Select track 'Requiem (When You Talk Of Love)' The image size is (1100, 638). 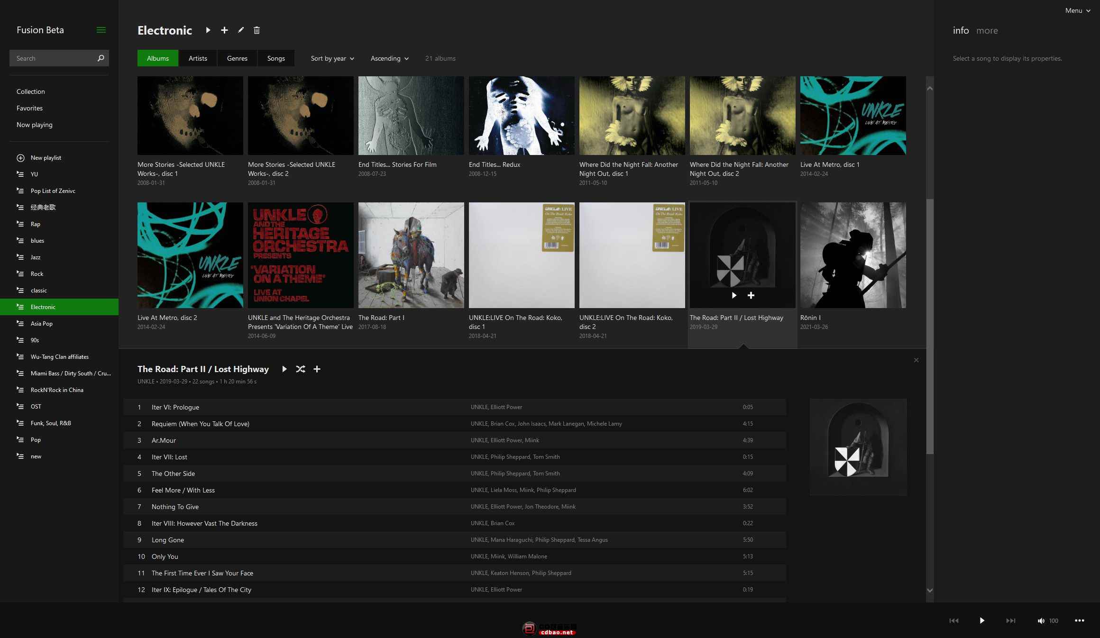[x=455, y=424]
